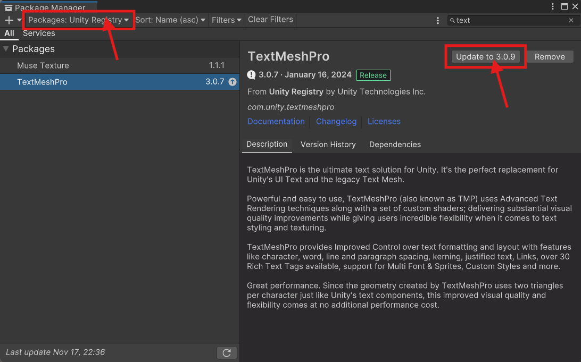Switch to the Description tab
The height and width of the screenshot is (362, 581).
(267, 145)
